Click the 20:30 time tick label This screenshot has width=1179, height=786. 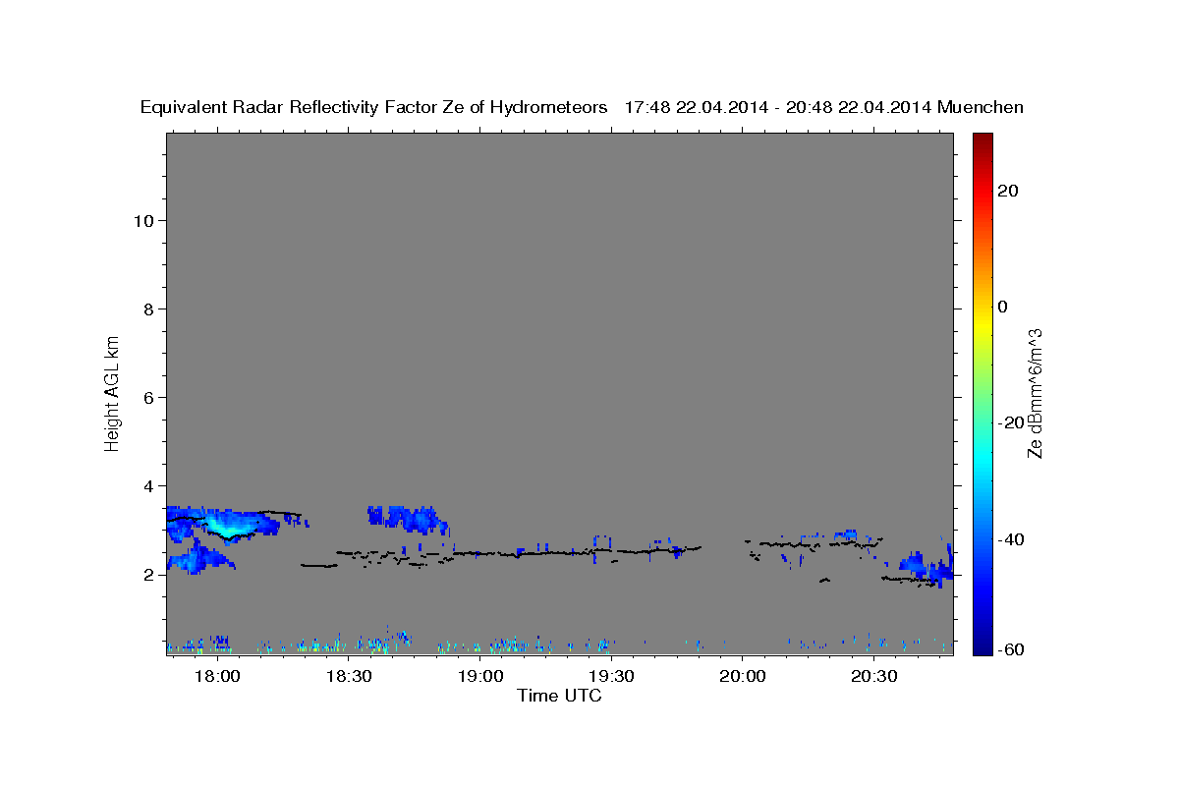(x=873, y=678)
